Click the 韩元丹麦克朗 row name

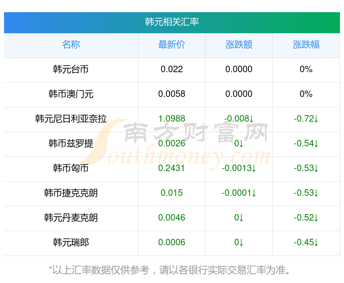point(71,218)
